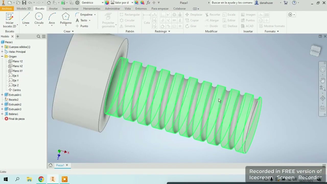Expand the Extrusión1 feature
This screenshot has height=184, width=327.
pyautogui.click(x=2, y=95)
